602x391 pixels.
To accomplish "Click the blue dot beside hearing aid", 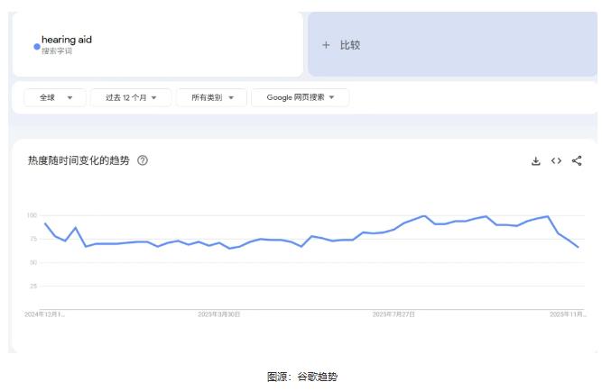I will [36, 46].
